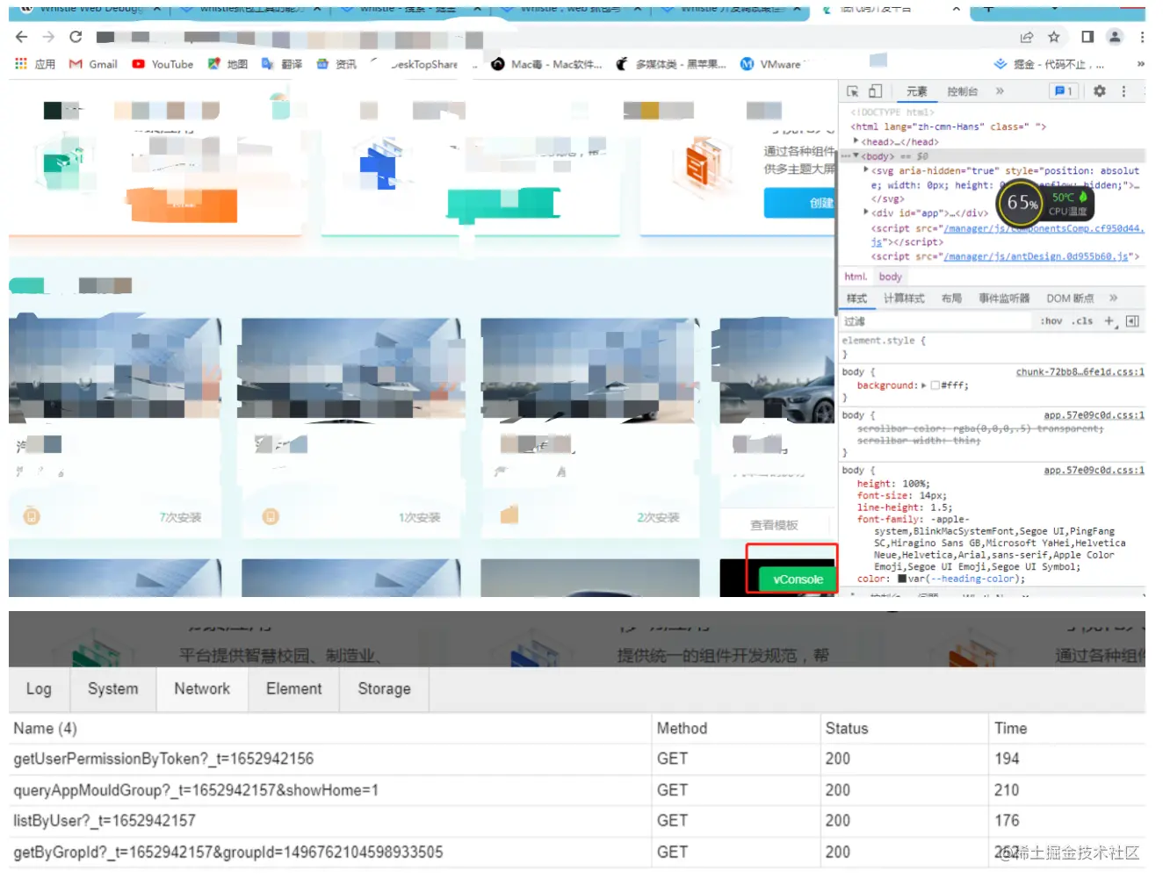
Task: Select the queryAppMouldGroup request row
Action: click(x=577, y=790)
